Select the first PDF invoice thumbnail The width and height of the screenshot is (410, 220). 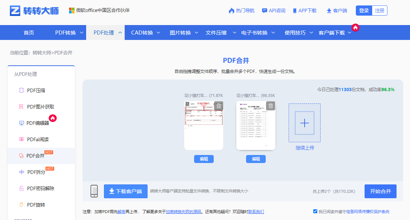click(x=204, y=125)
